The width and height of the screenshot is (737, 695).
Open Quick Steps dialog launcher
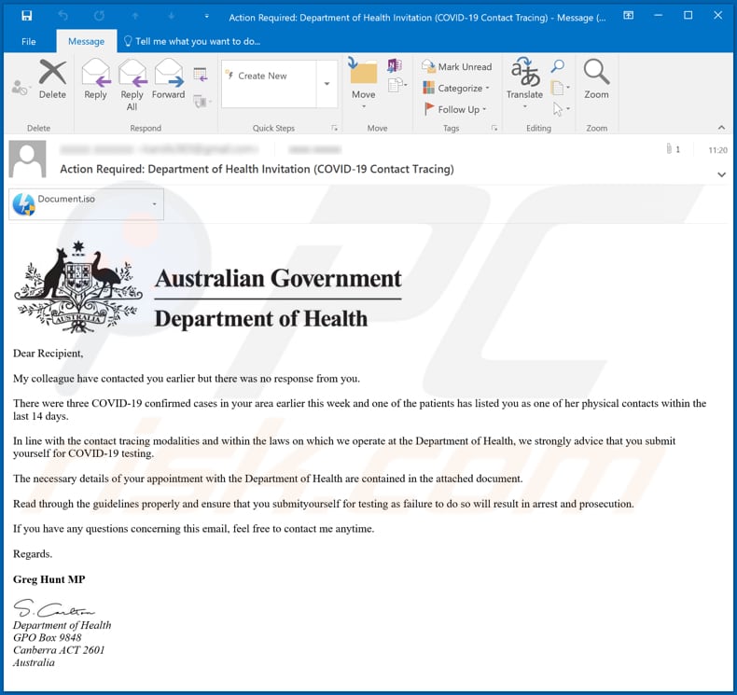click(334, 128)
